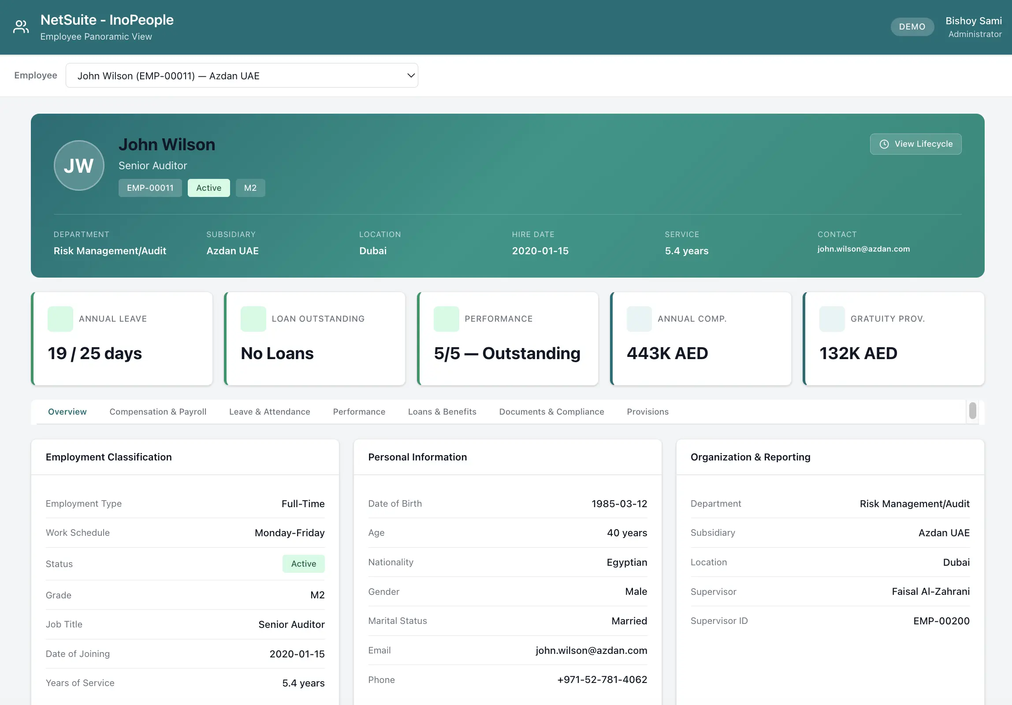Click the NetSuite - InoPeople title
Viewport: 1012px width, 705px height.
(107, 20)
